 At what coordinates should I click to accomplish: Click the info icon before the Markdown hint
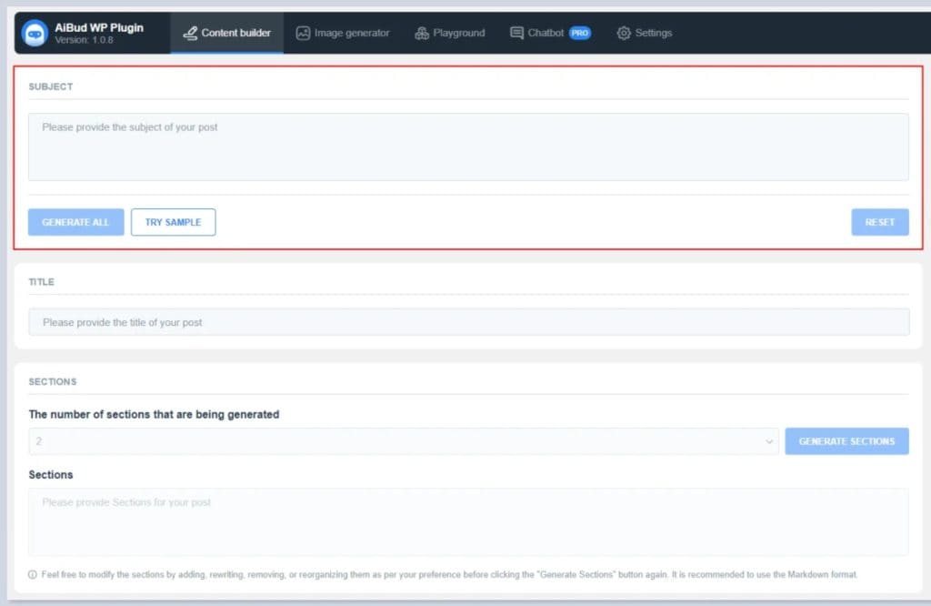pos(33,574)
